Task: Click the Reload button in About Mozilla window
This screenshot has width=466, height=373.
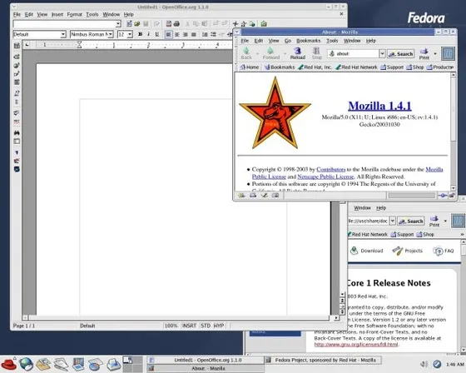Action: [298, 53]
